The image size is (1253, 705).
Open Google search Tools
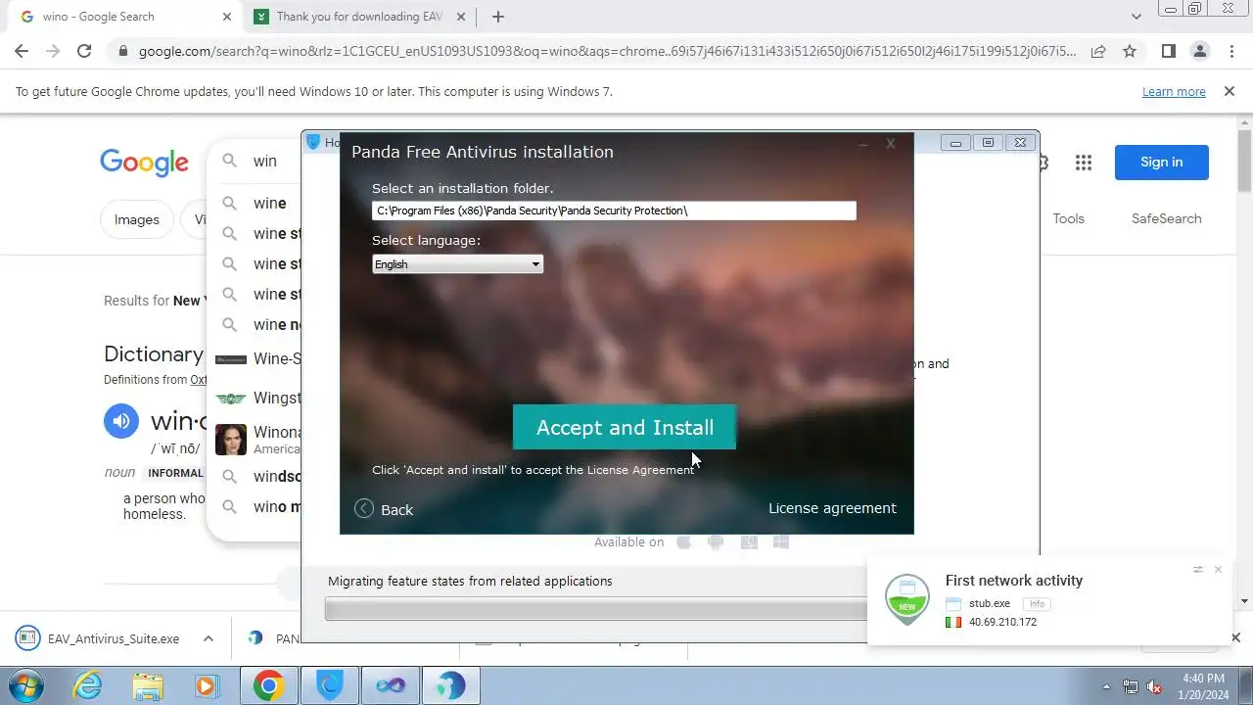[x=1068, y=218]
